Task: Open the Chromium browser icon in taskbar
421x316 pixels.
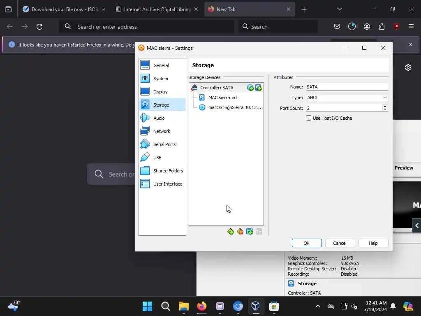Action: pyautogui.click(x=238, y=306)
